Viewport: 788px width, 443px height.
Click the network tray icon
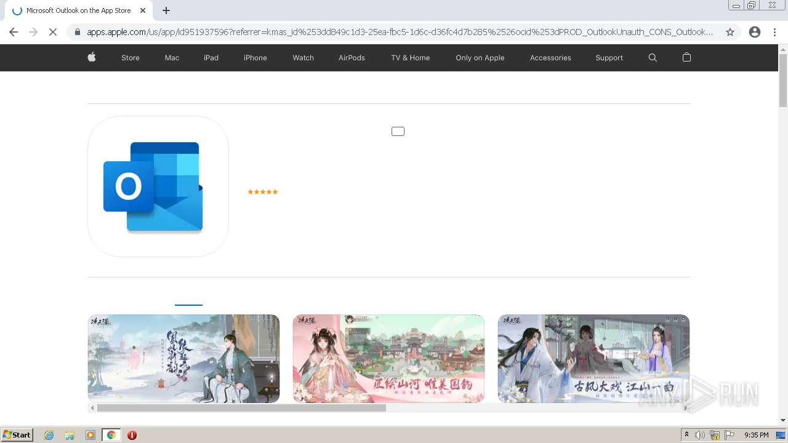coord(715,435)
